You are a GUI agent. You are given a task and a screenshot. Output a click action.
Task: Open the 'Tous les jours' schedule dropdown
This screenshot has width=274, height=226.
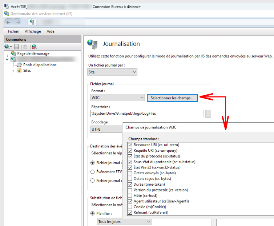point(124,222)
